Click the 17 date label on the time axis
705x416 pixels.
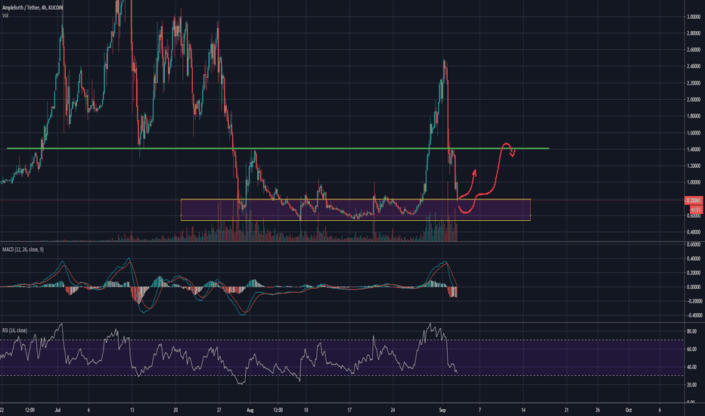pyautogui.click(x=349, y=410)
